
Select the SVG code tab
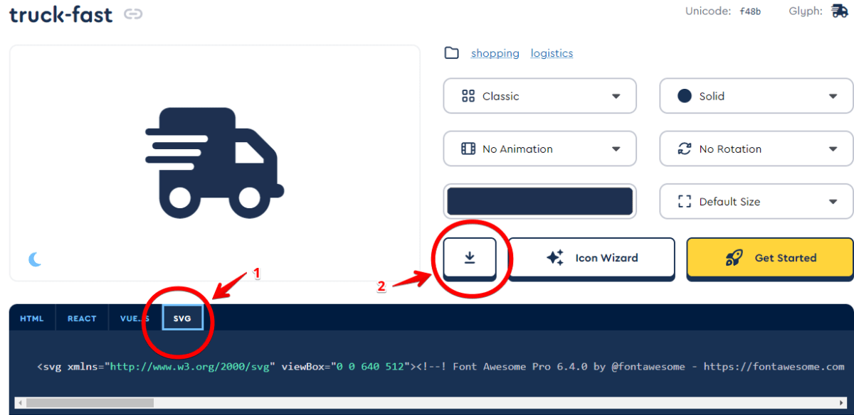(x=183, y=318)
